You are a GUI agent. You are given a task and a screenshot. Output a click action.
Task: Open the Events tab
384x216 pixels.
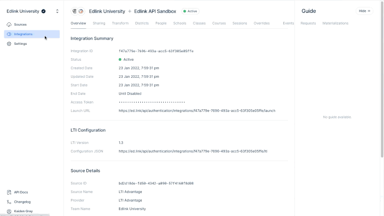(288, 23)
